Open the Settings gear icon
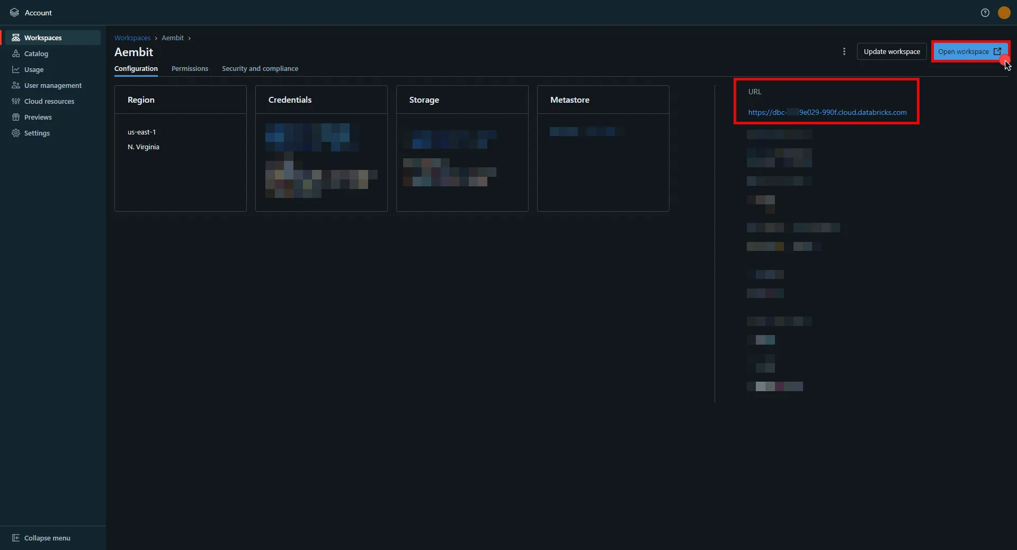 tap(16, 133)
